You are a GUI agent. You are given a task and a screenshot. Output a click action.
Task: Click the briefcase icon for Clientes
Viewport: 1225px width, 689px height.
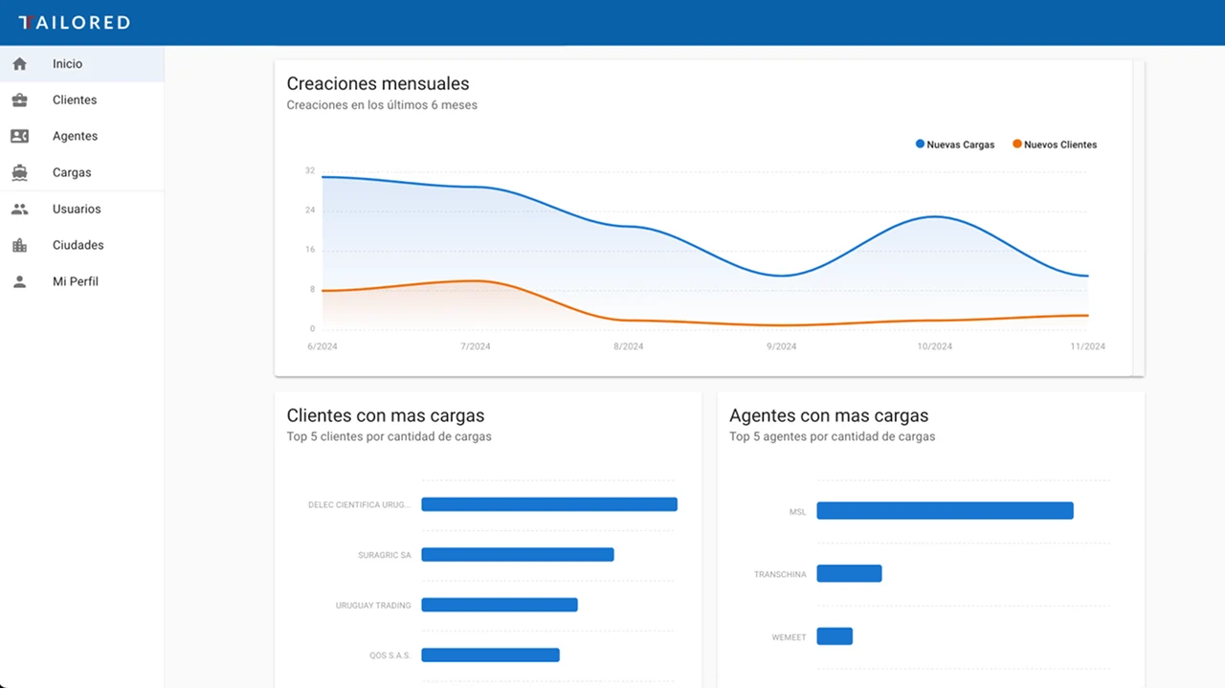coord(19,100)
